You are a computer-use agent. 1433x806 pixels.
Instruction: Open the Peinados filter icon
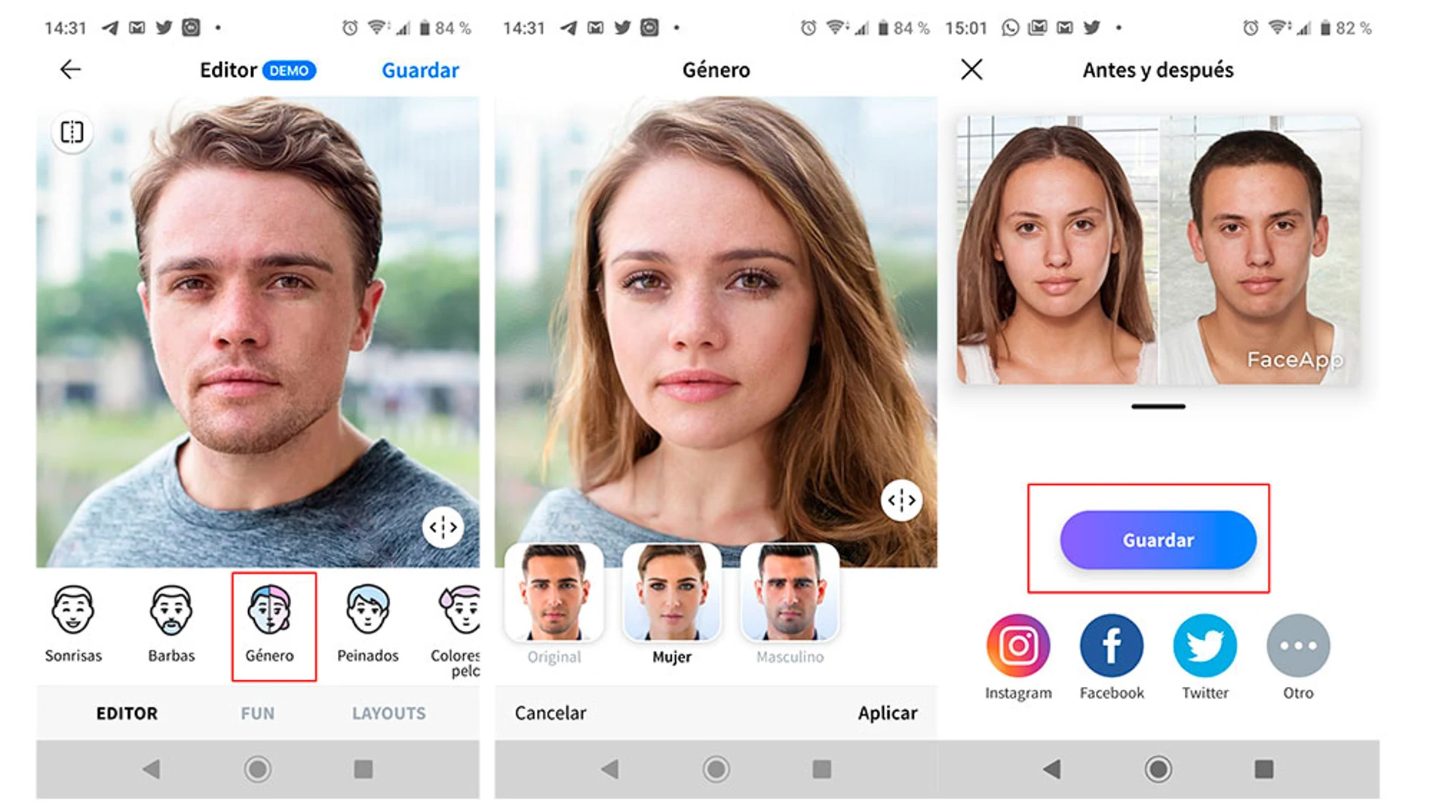click(367, 624)
